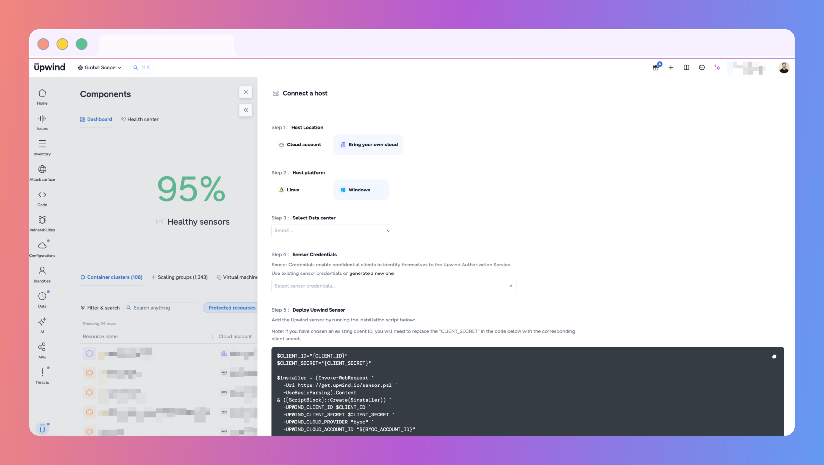The width and height of the screenshot is (824, 465).
Task: Open the gift notifications icon
Action: [656, 68]
